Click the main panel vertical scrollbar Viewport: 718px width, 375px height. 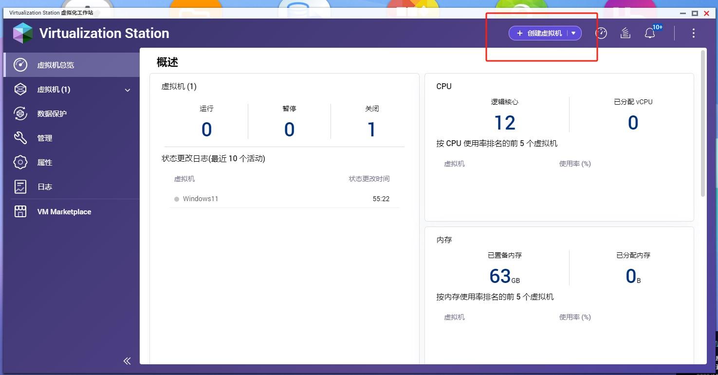coord(702,123)
